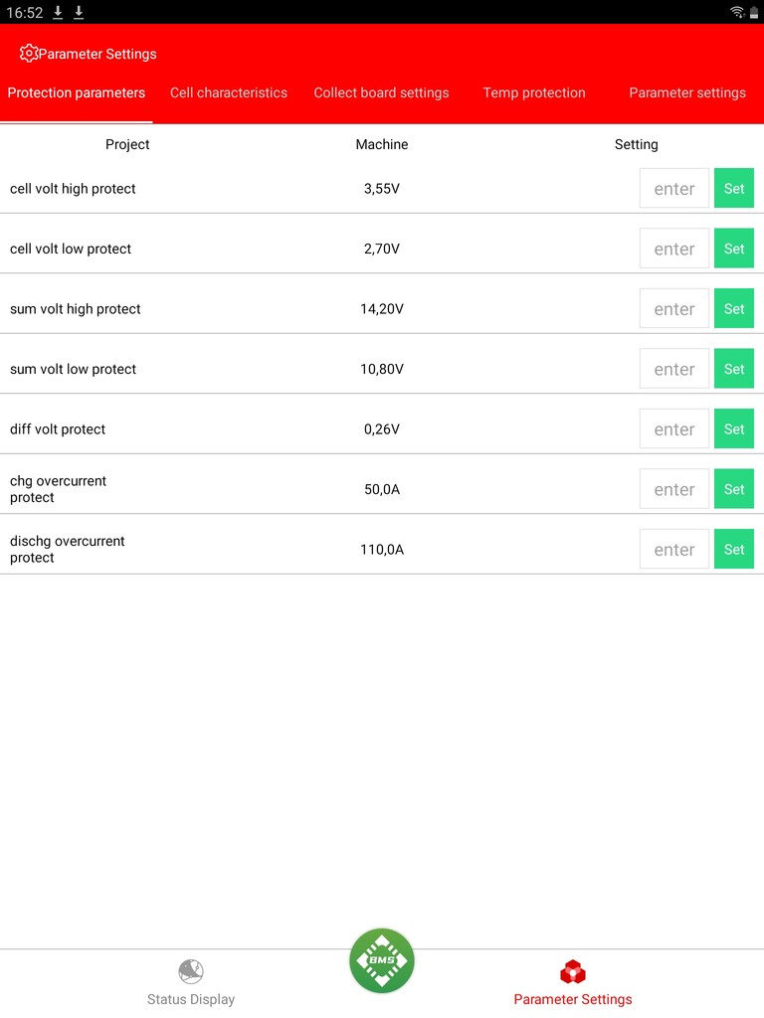
Task: Open the Status Display globe icon
Action: coord(190,972)
